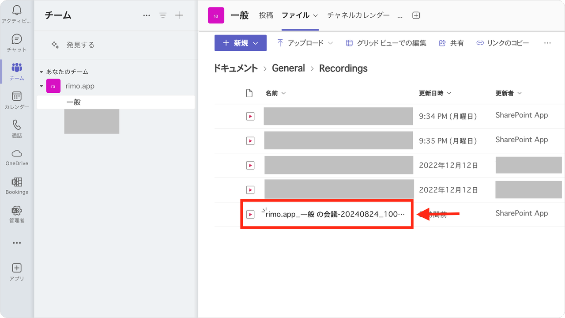
Task: Select the Teams icon in sidebar
Action: pyautogui.click(x=17, y=68)
